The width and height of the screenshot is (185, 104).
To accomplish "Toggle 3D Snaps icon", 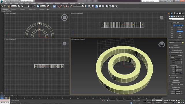I will point(58,6).
